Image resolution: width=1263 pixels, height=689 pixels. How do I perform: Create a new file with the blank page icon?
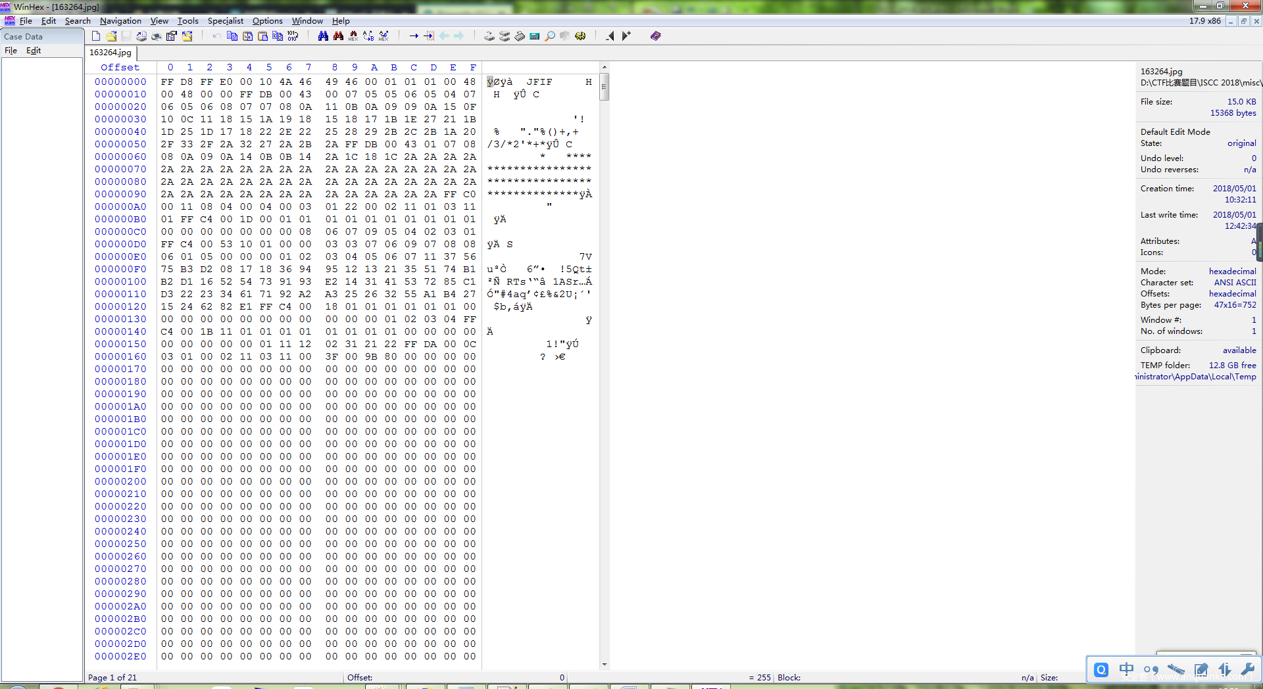96,36
